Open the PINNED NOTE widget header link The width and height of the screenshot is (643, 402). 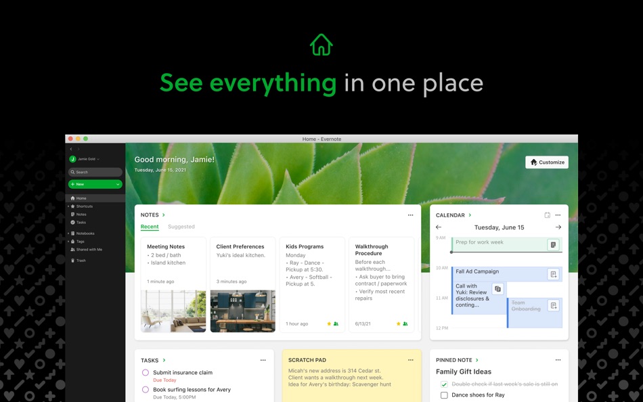457,360
